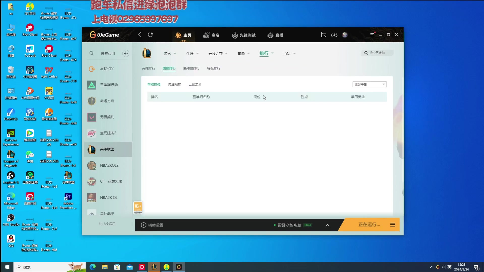Open the folder inbox icon in title bar
Image resolution: width=484 pixels, height=272 pixels.
[x=323, y=35]
